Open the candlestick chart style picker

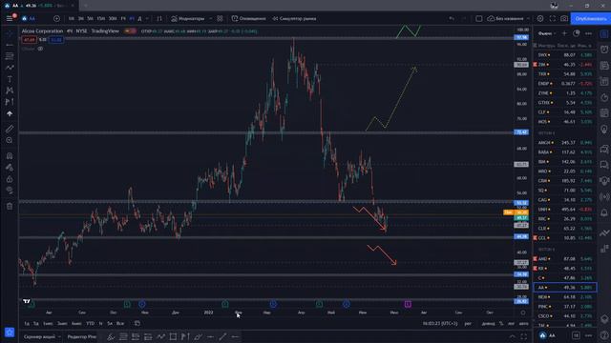[x=159, y=18]
